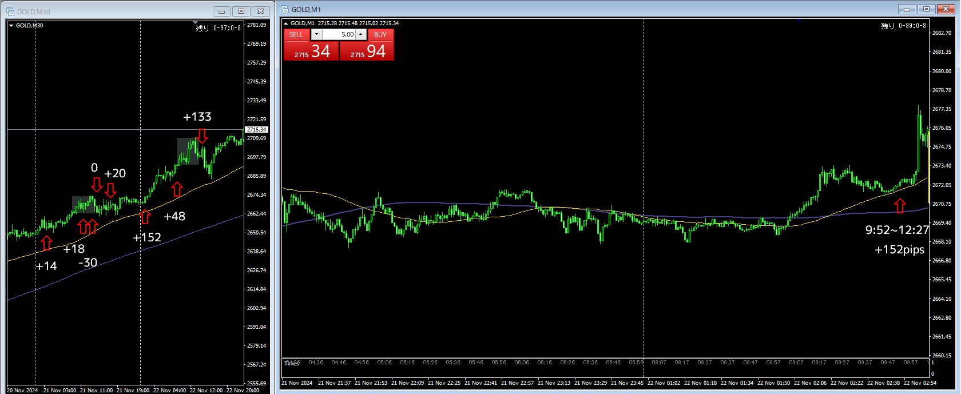
Task: Click the 2669.40 price label on M1 axis
Action: [942, 223]
